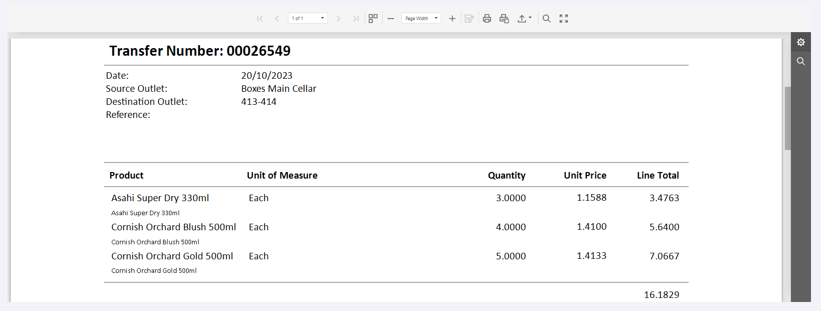Screen dimensions: 821x311
Task: Open the settings gear side tab
Action: 801,42
